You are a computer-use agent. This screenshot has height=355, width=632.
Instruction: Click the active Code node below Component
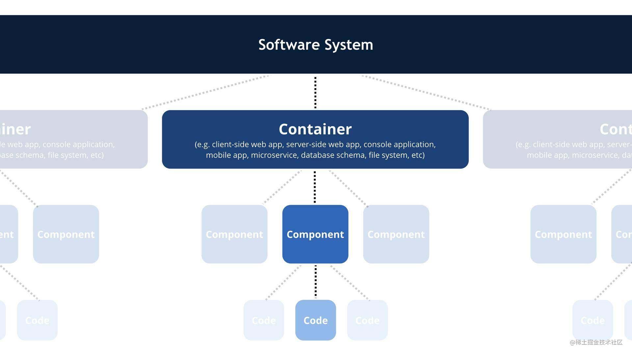(316, 320)
